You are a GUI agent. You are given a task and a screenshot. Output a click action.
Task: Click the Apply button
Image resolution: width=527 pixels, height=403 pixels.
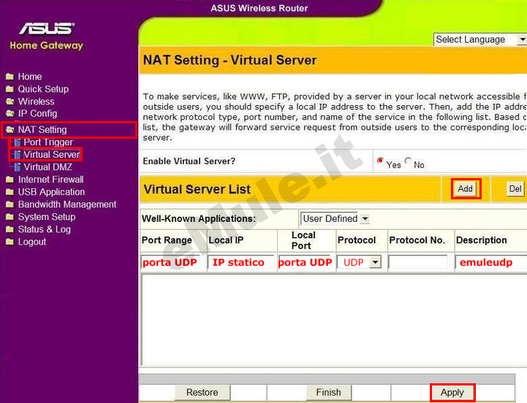click(452, 393)
